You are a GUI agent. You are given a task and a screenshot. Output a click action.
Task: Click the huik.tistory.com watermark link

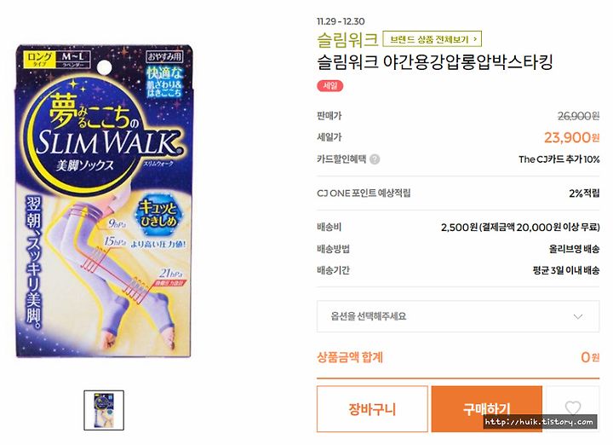pyautogui.click(x=539, y=421)
